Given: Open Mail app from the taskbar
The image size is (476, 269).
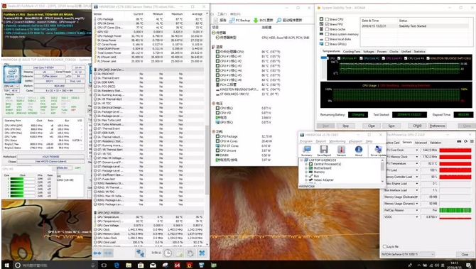Looking at the screenshot, I should 153,265.
